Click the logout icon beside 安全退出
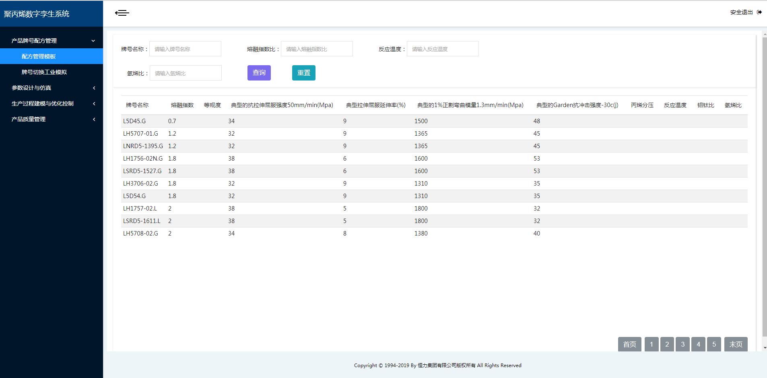 [x=759, y=12]
